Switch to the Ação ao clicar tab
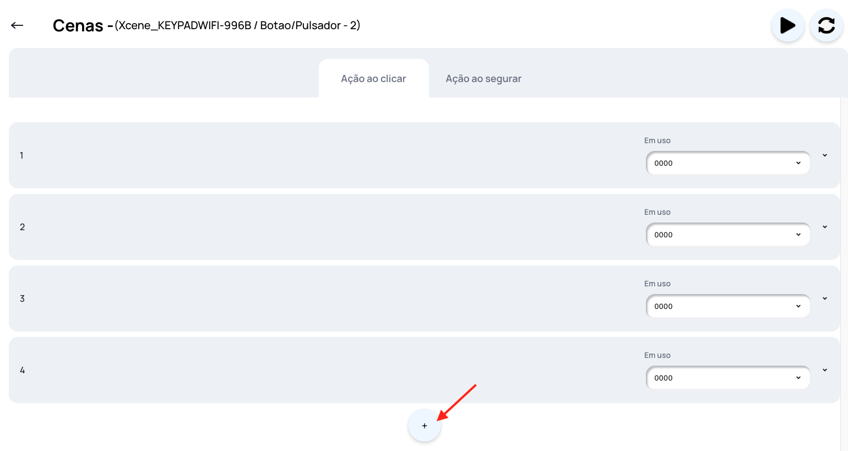Viewport: 848px width, 451px height. coord(373,79)
